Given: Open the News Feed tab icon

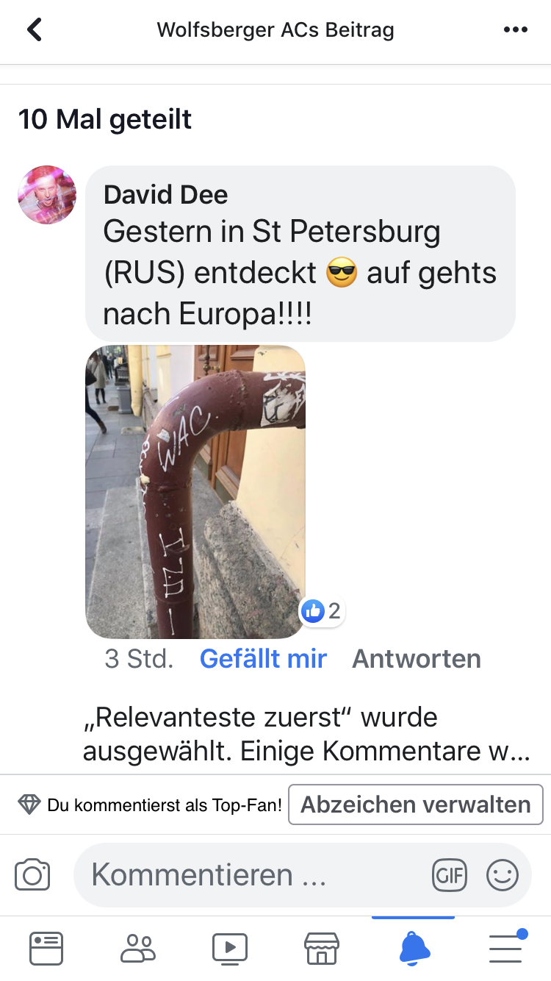Looking at the screenshot, I should coord(46,948).
